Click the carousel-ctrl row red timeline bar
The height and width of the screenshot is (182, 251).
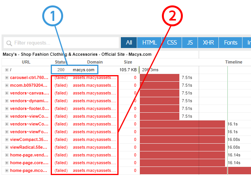point(160,77)
